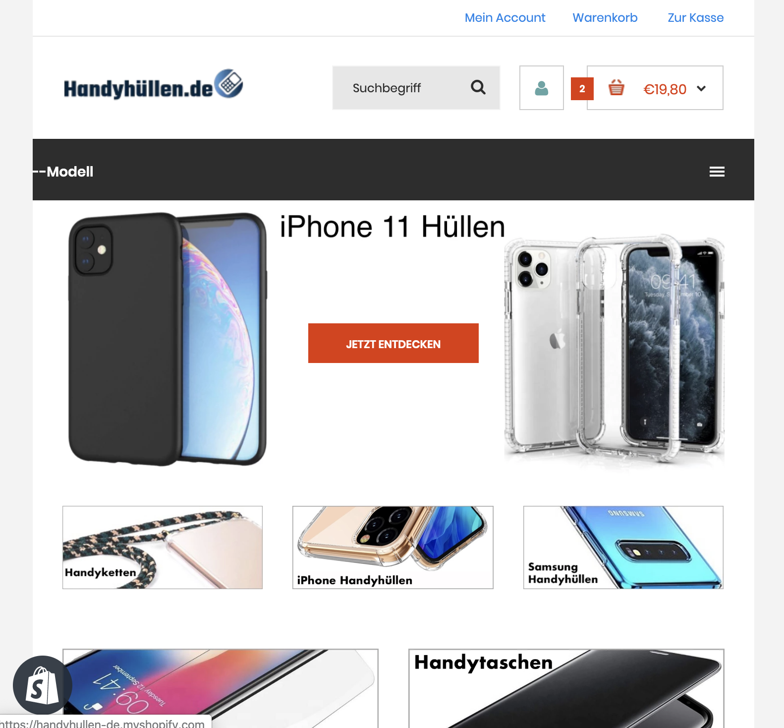Focus the Suchbegriff search field

tap(416, 88)
